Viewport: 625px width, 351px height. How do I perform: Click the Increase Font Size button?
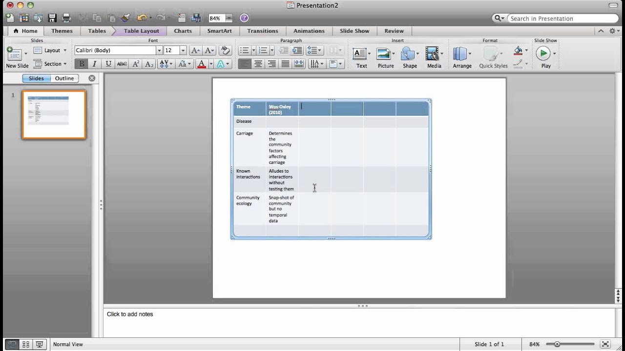pyautogui.click(x=195, y=50)
